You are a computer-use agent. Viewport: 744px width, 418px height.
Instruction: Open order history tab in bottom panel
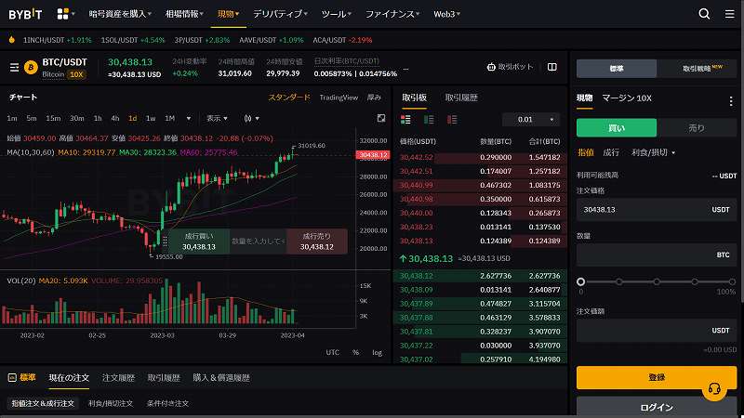[119, 378]
